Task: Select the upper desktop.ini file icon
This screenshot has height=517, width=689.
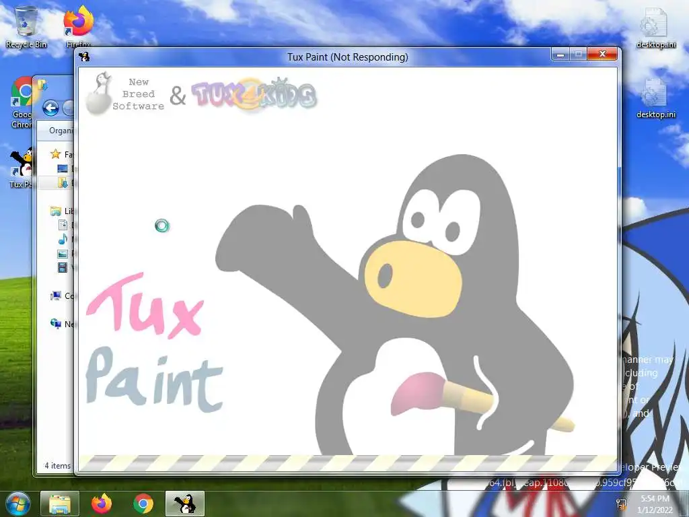Action: click(655, 28)
